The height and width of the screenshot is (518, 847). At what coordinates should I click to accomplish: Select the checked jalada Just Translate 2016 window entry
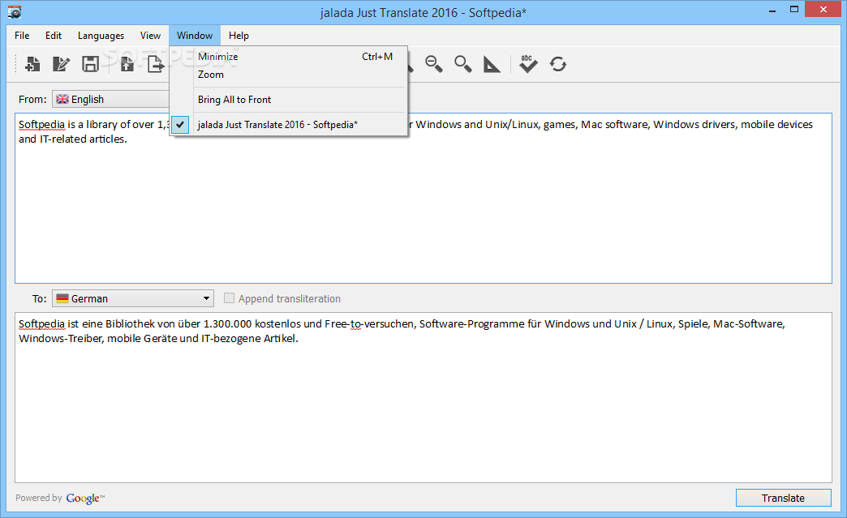(x=289, y=125)
